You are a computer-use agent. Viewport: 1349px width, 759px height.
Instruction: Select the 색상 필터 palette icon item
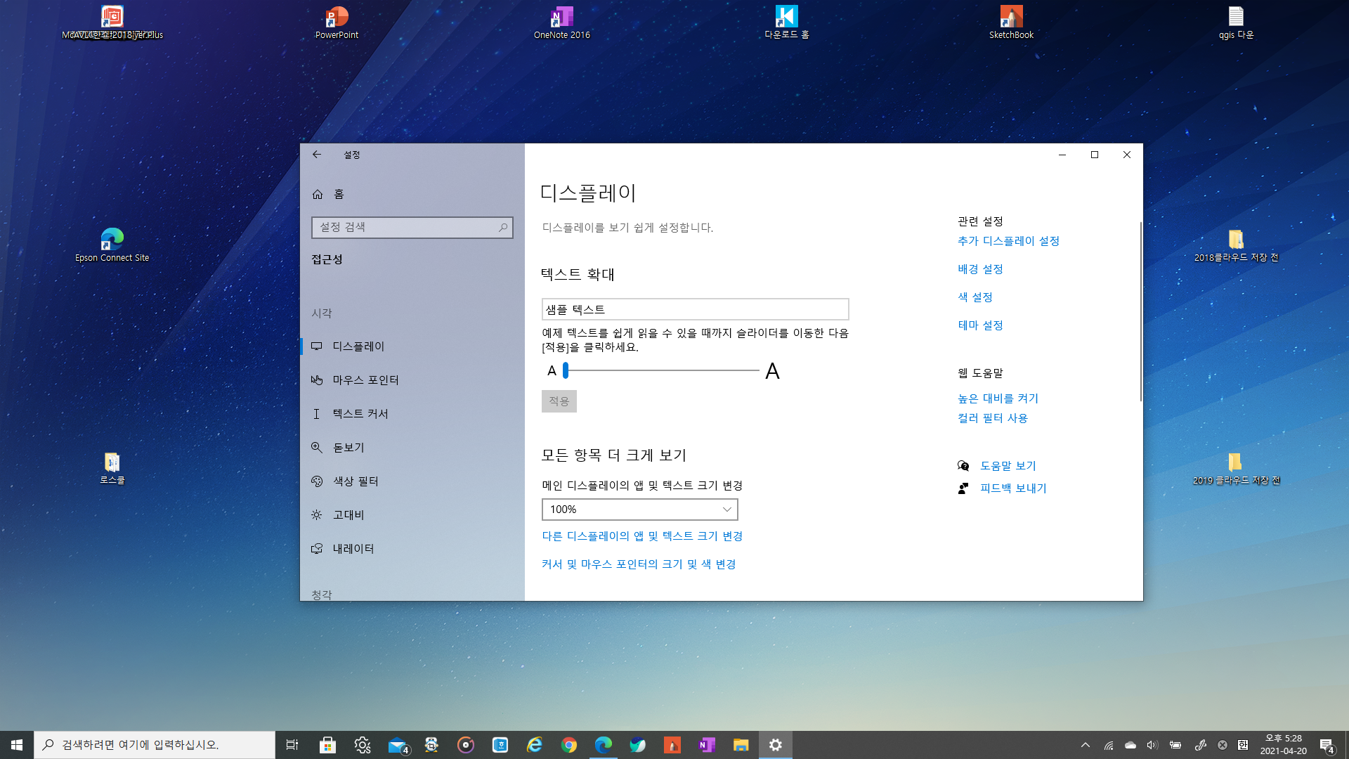tap(318, 481)
